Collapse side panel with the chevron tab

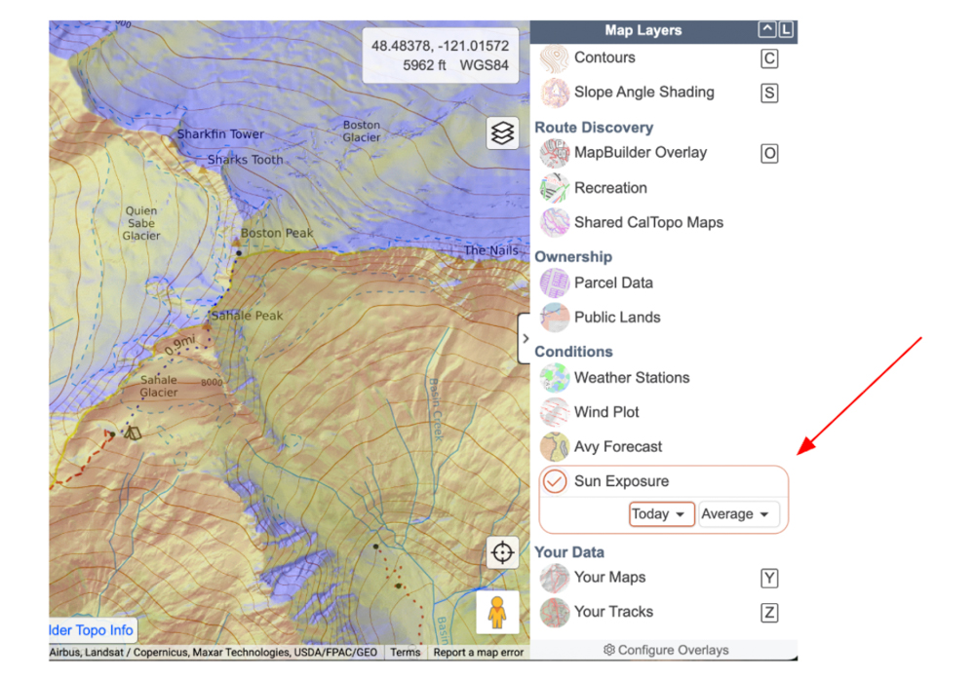click(525, 339)
